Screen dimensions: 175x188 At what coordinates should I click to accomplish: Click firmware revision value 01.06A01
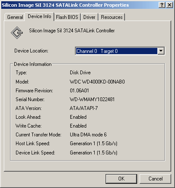point(80,91)
